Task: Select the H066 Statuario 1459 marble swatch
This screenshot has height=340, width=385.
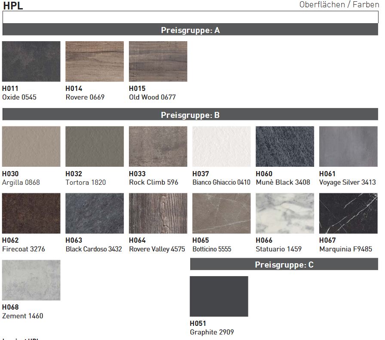Action: [285, 213]
